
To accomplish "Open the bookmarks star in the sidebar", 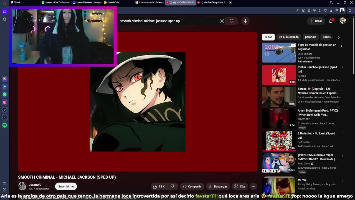I will (4, 19).
